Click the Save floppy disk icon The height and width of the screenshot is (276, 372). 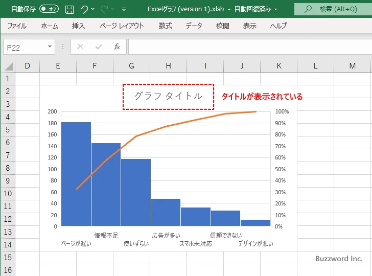click(69, 9)
